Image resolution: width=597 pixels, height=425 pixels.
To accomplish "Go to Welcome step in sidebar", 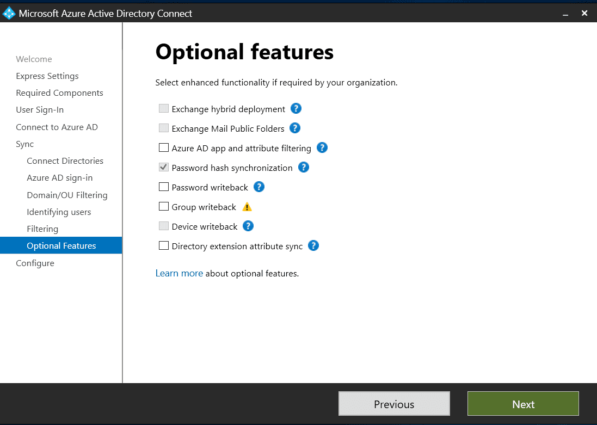I will point(34,59).
